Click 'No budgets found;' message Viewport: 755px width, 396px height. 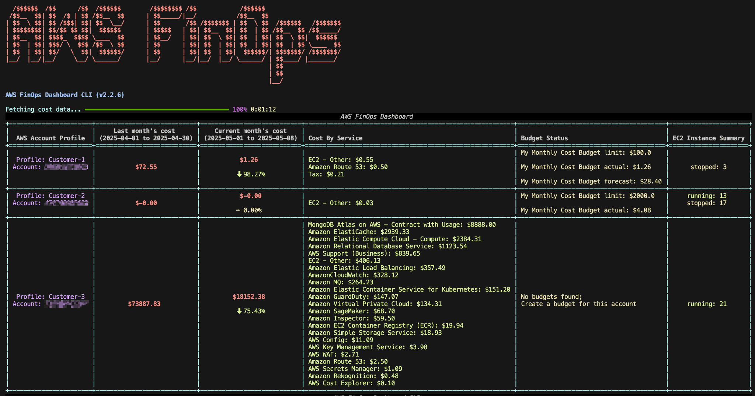[x=551, y=297]
